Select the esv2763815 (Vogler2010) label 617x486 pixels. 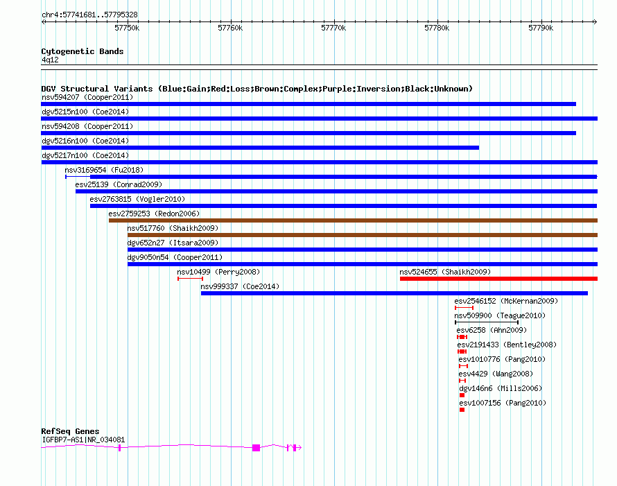137,199
